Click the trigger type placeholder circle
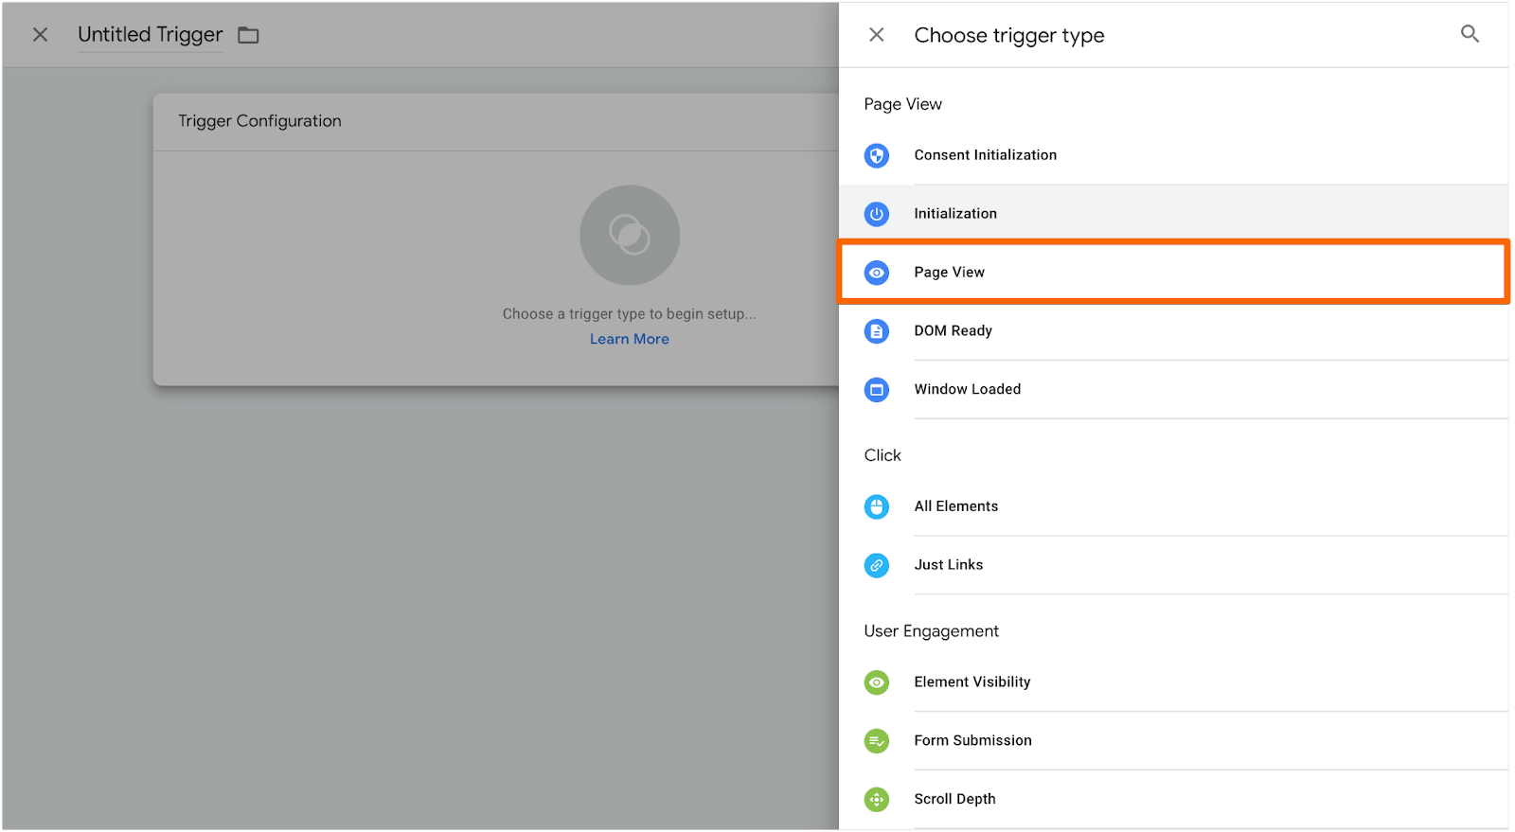The width and height of the screenshot is (1515, 832). [x=630, y=235]
